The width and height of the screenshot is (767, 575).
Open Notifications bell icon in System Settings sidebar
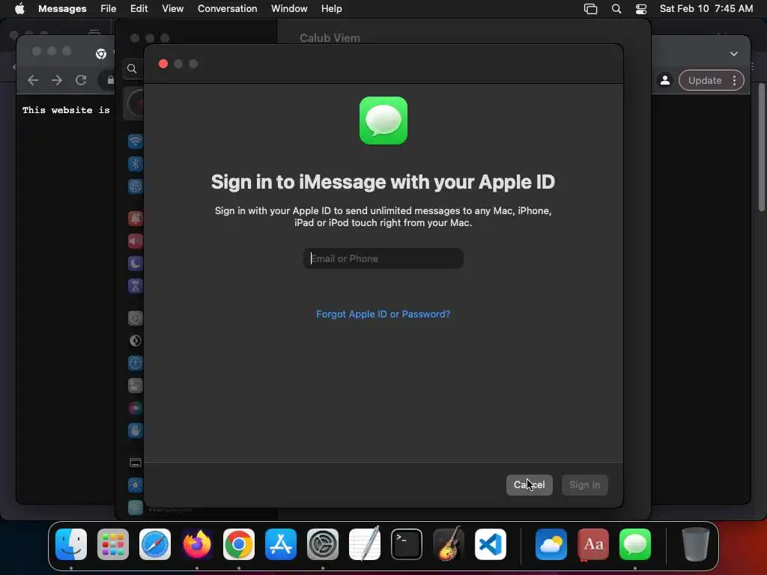coord(136,218)
